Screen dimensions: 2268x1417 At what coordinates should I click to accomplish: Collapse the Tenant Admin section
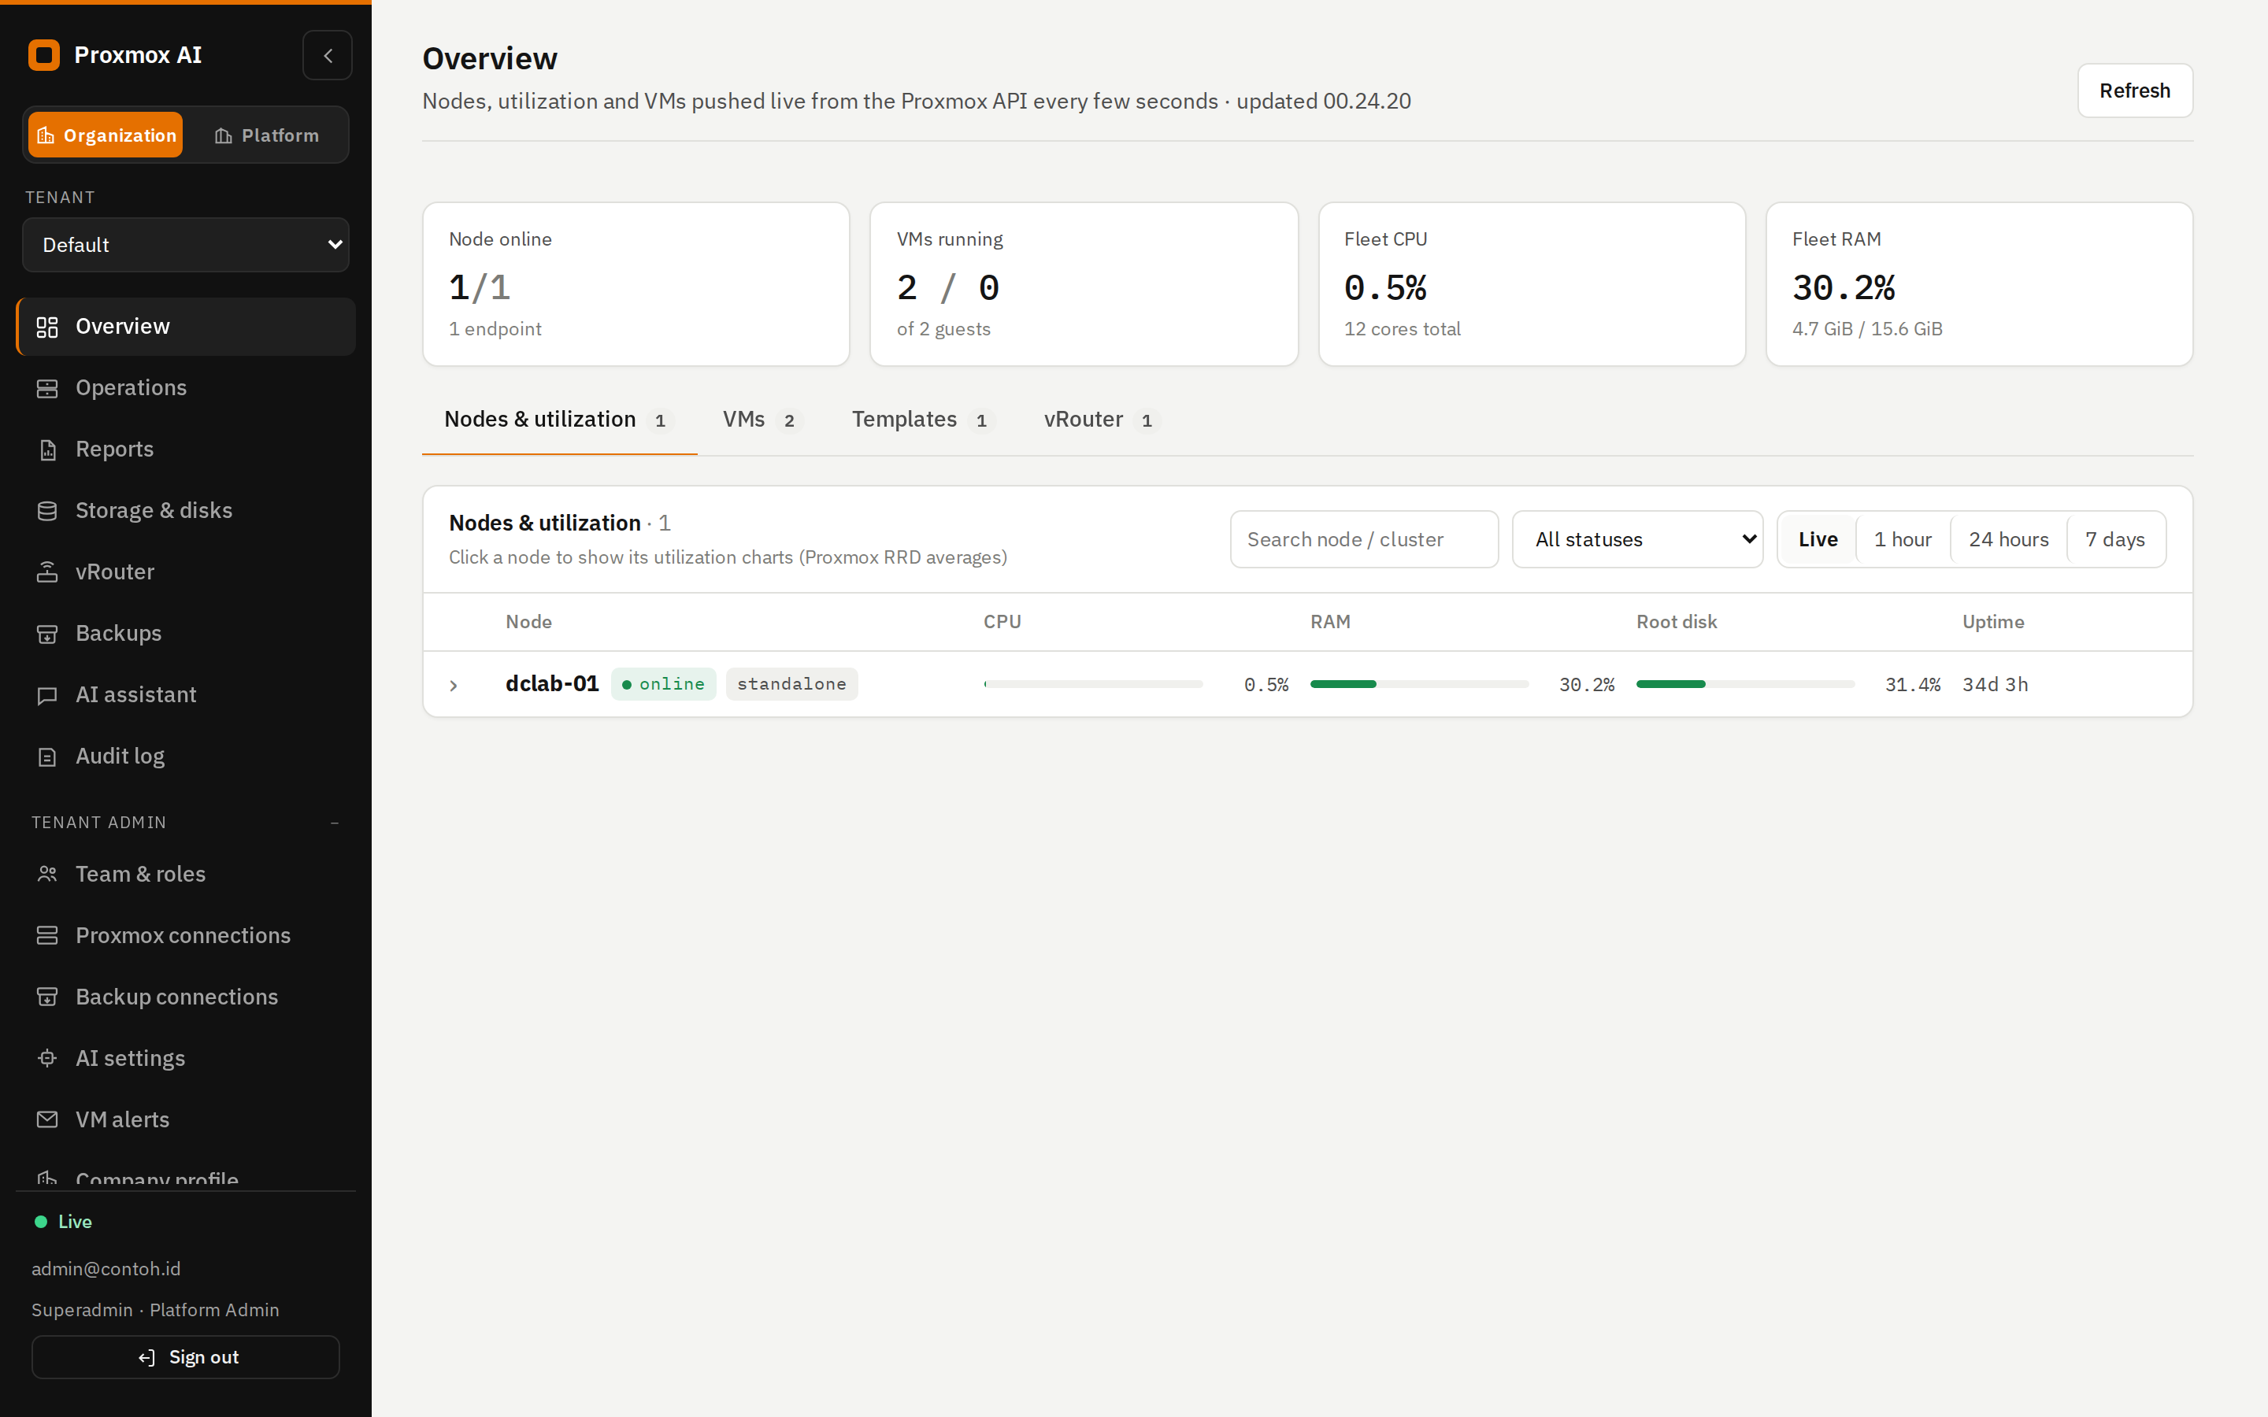(x=335, y=822)
